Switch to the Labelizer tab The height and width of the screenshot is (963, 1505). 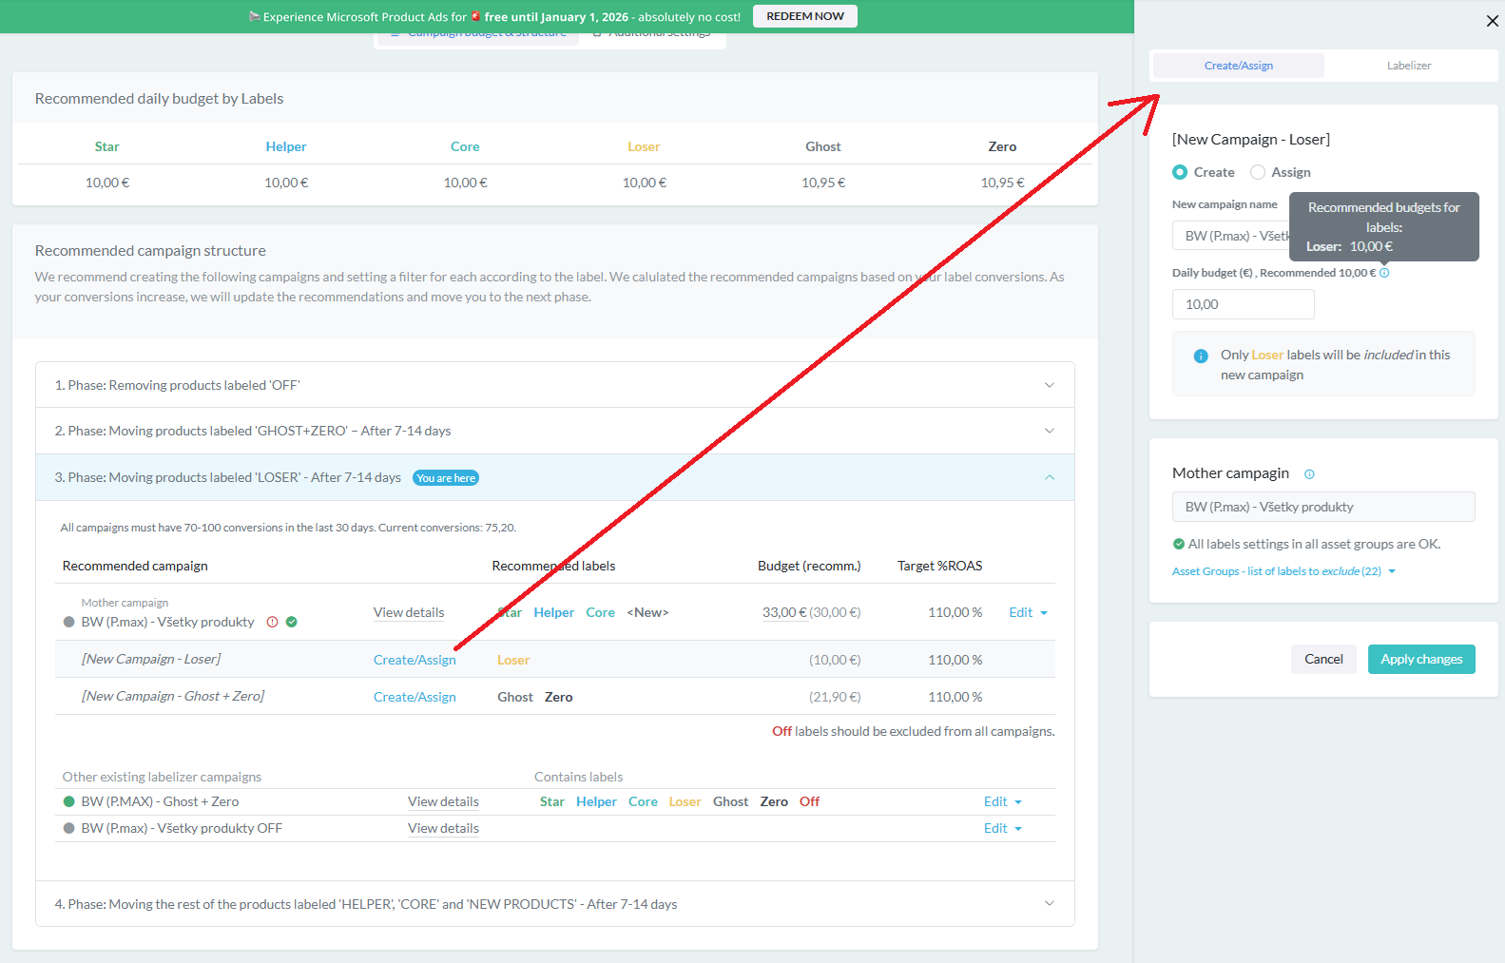1408,66
